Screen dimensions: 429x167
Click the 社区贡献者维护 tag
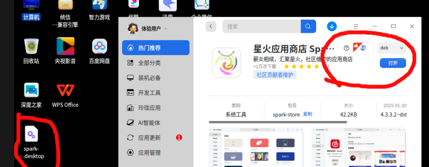click(x=275, y=74)
